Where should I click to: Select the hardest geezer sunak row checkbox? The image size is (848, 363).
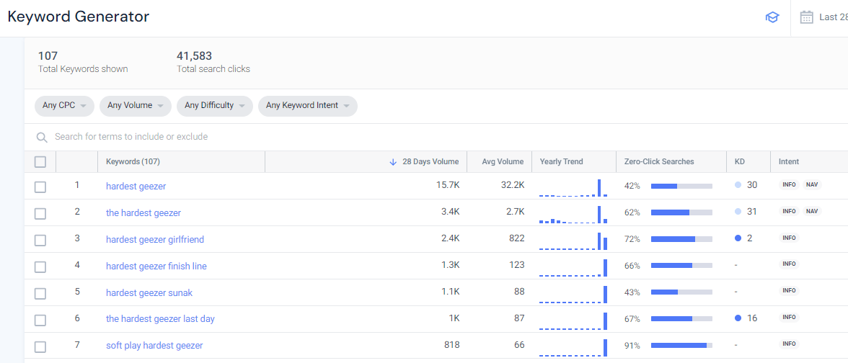pos(40,293)
